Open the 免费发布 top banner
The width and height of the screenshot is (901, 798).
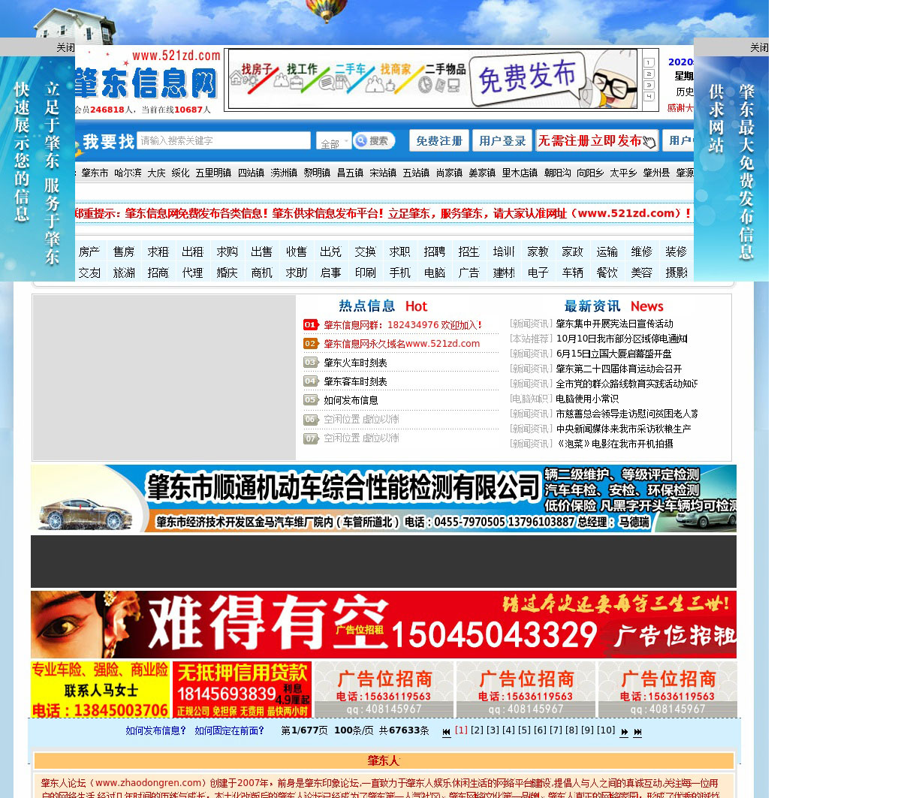click(x=432, y=80)
